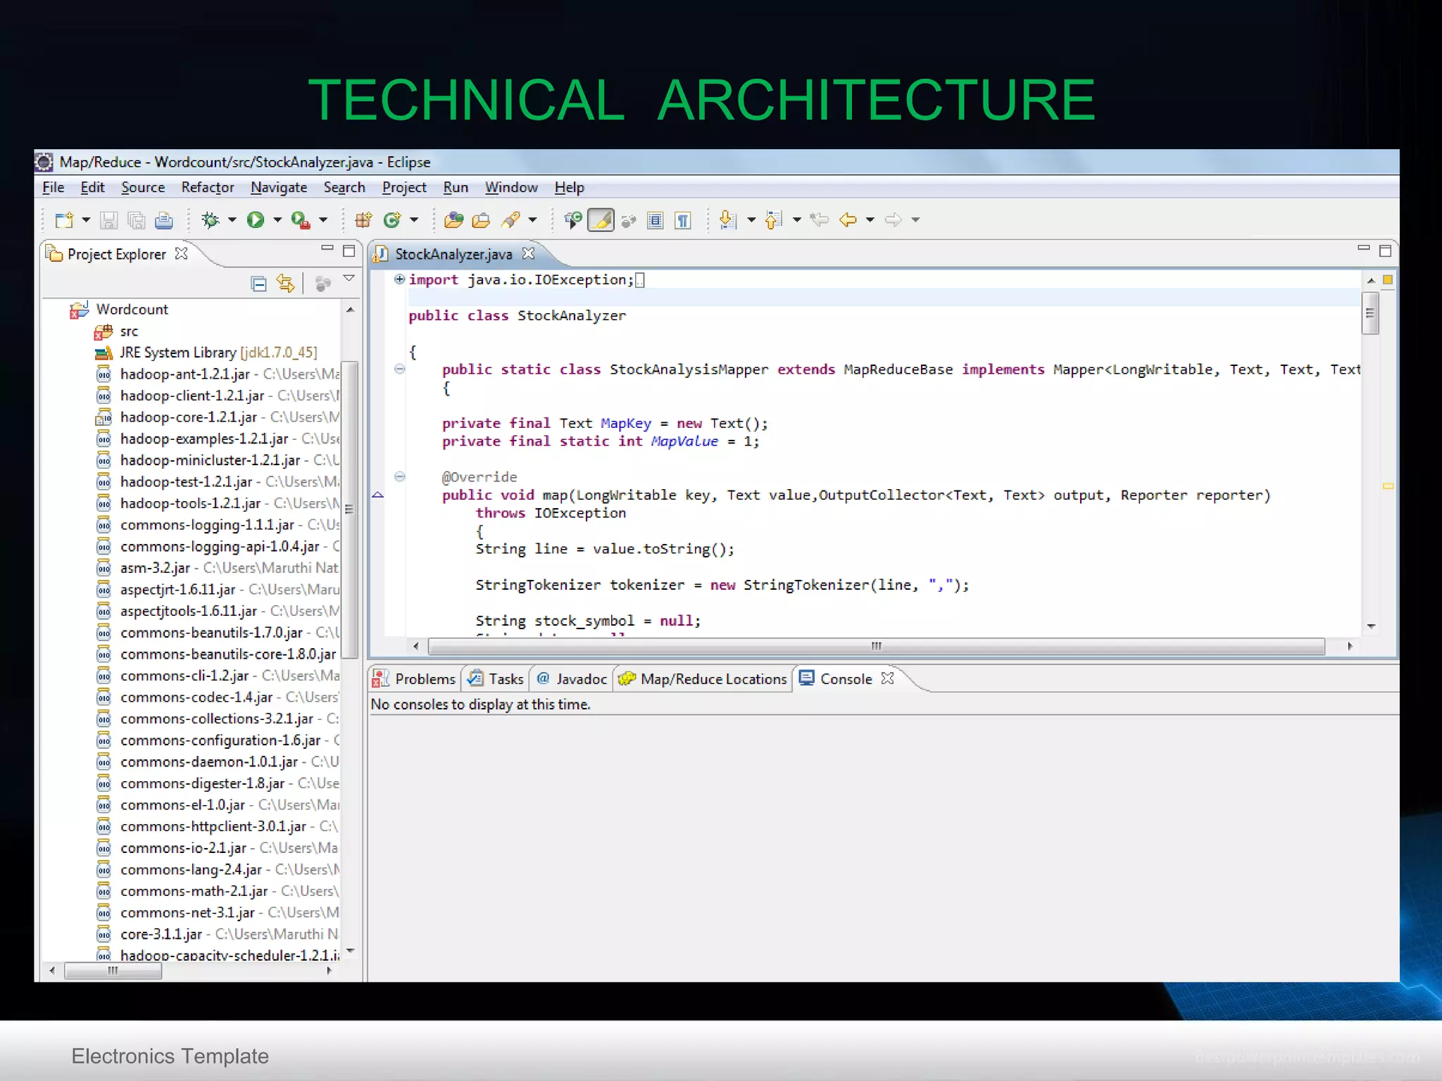Select commons-cli-1.2.jar in tree
1442x1081 pixels.
(x=184, y=676)
